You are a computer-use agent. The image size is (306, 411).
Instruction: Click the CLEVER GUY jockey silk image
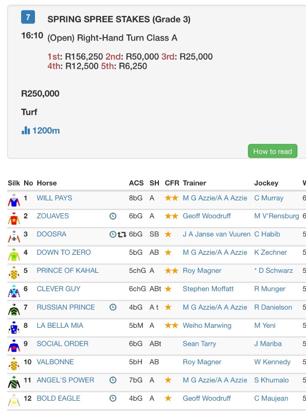tap(14, 291)
